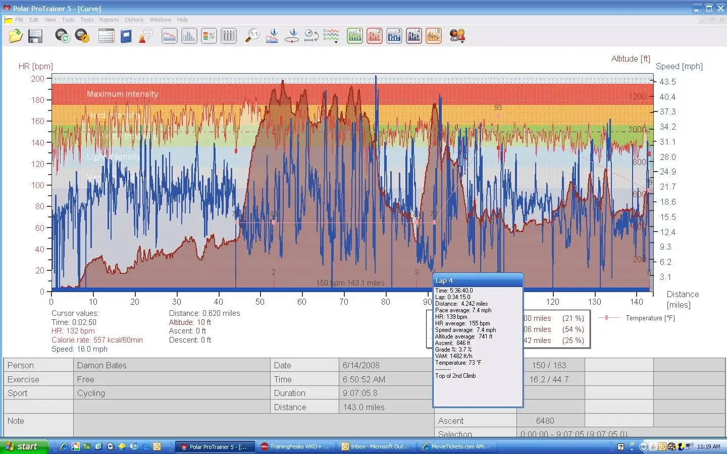Click the Lap 4 popup title bar
727x454 pixels.
point(478,280)
